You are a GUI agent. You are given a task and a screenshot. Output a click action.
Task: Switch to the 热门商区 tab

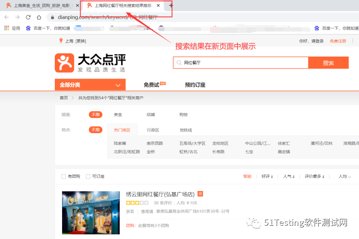[x=122, y=130]
